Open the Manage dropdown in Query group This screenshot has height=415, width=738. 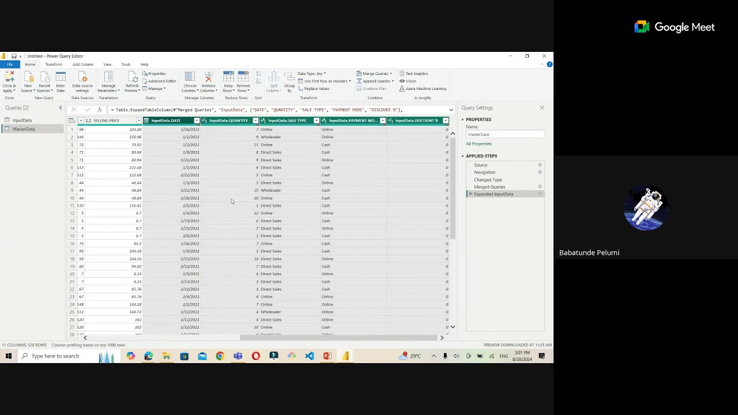point(155,89)
